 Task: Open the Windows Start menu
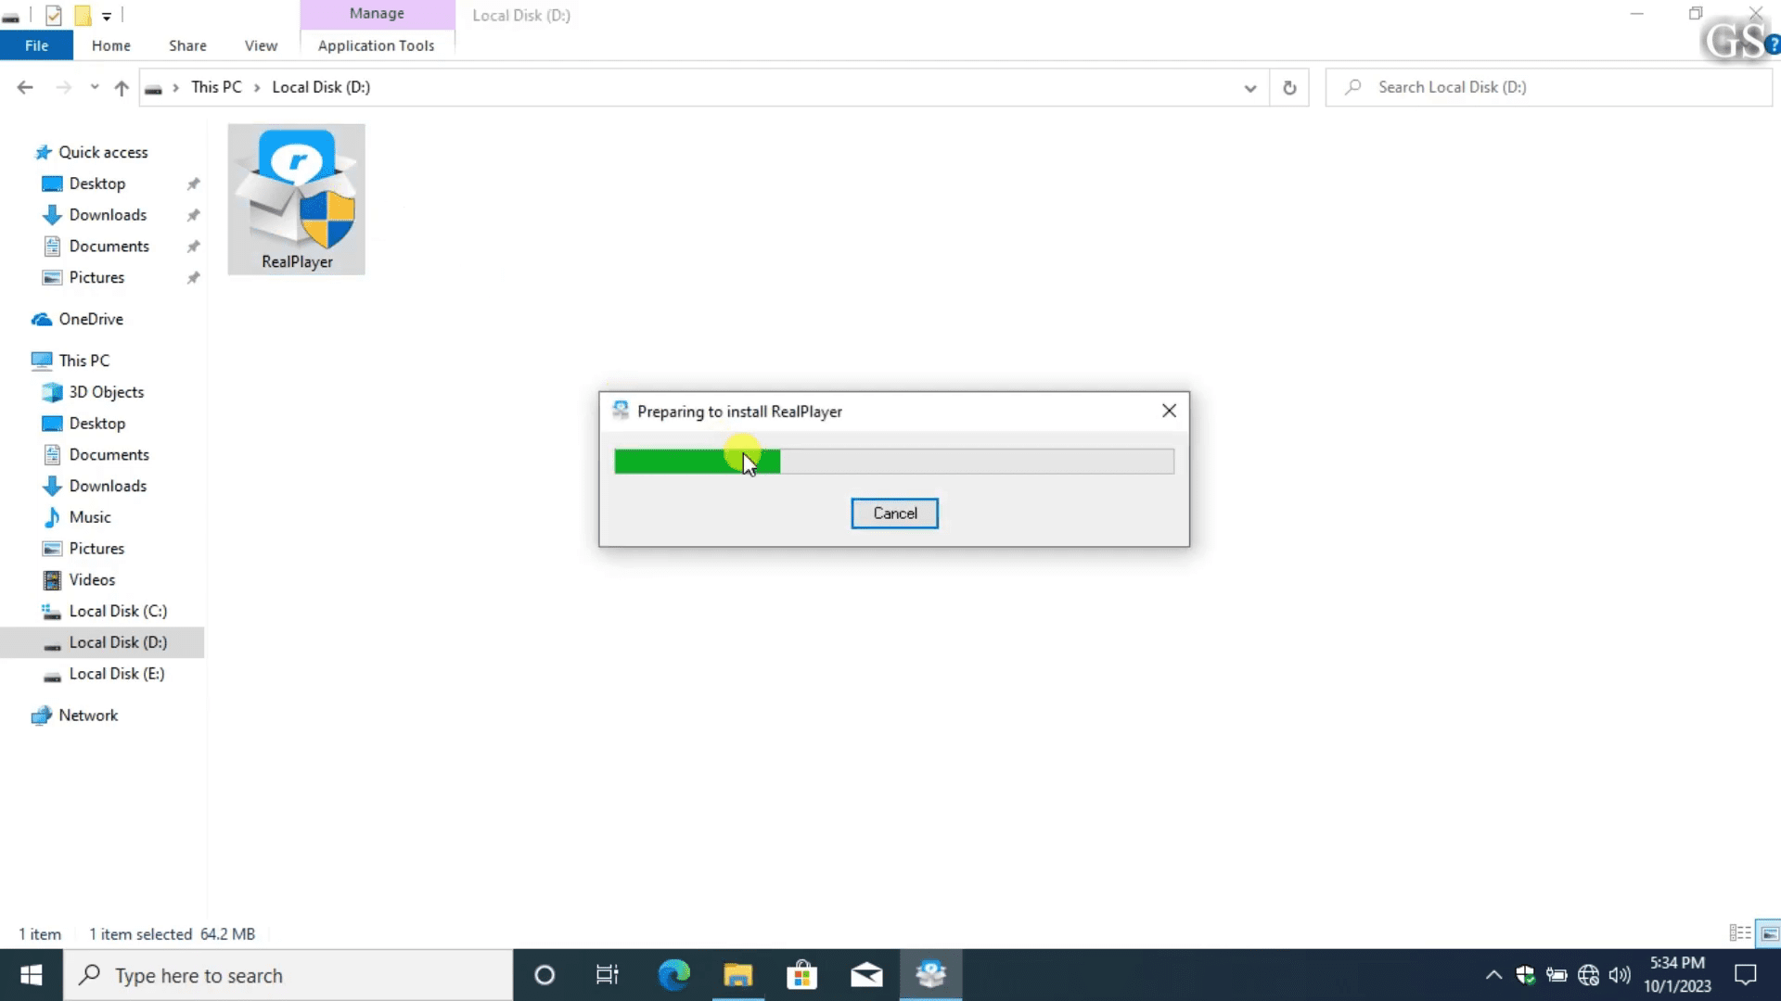point(32,975)
